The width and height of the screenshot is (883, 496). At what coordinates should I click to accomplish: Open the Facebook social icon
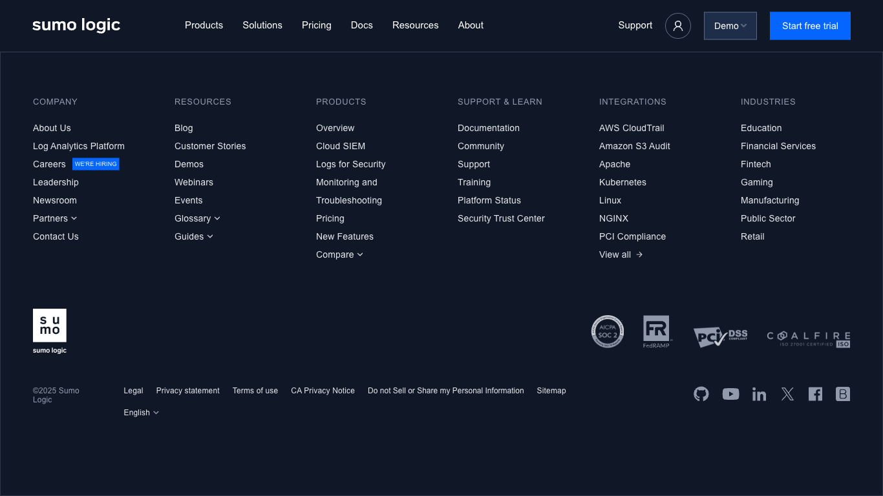[816, 394]
